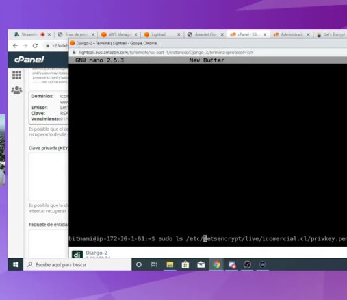Open the user manager people icon
This screenshot has width=347, height=300.
point(17,90)
